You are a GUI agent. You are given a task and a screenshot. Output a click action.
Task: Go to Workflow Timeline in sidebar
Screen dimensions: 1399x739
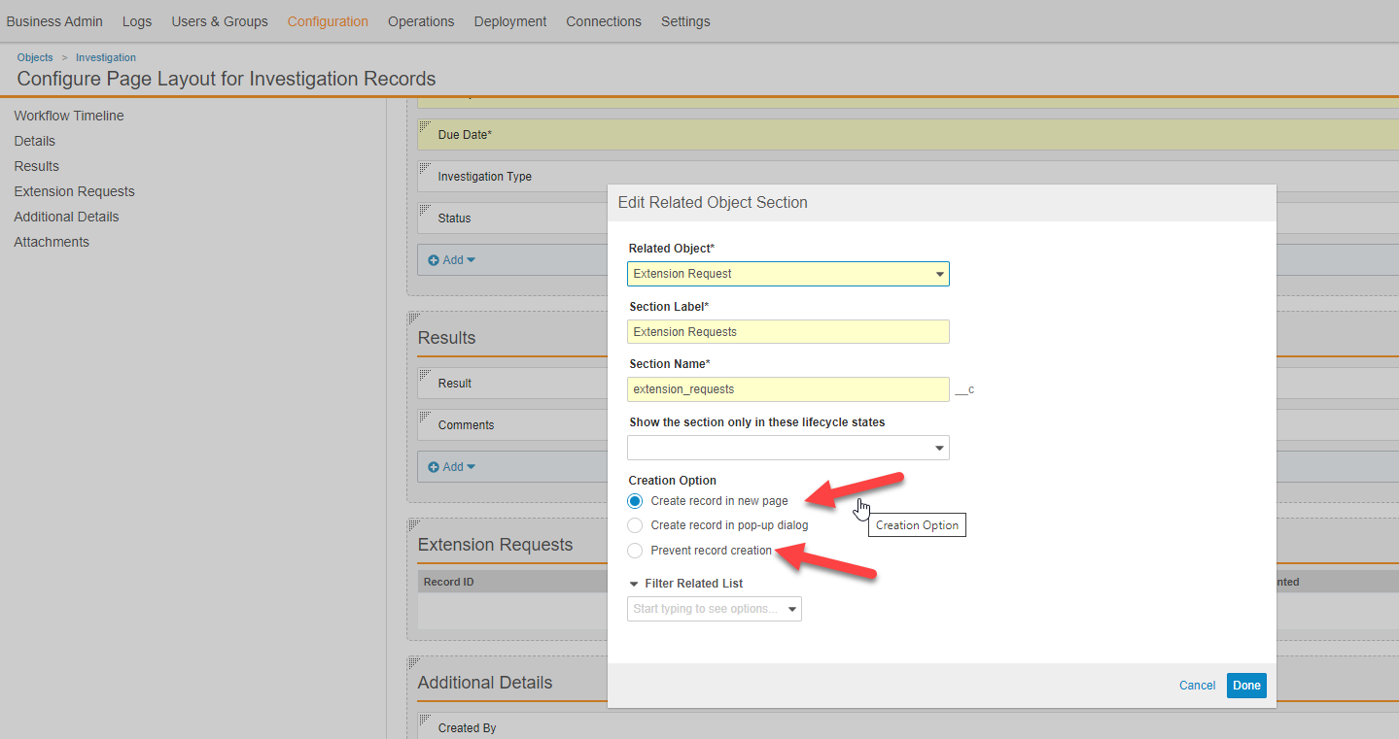pos(69,116)
